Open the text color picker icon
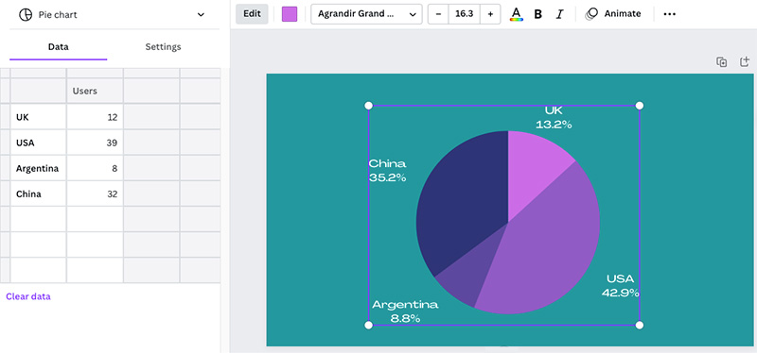 click(x=517, y=14)
